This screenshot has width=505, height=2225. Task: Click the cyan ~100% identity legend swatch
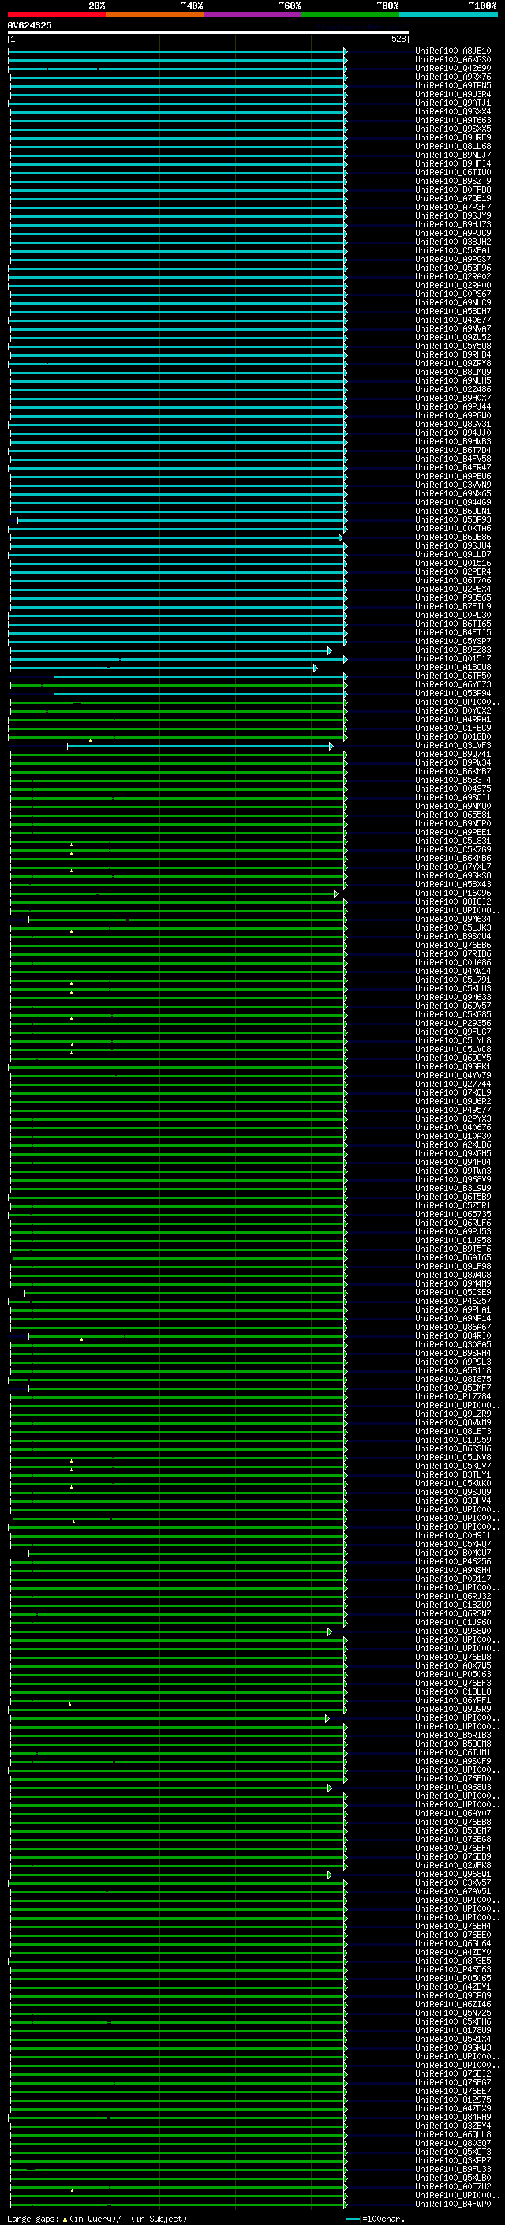tap(448, 14)
